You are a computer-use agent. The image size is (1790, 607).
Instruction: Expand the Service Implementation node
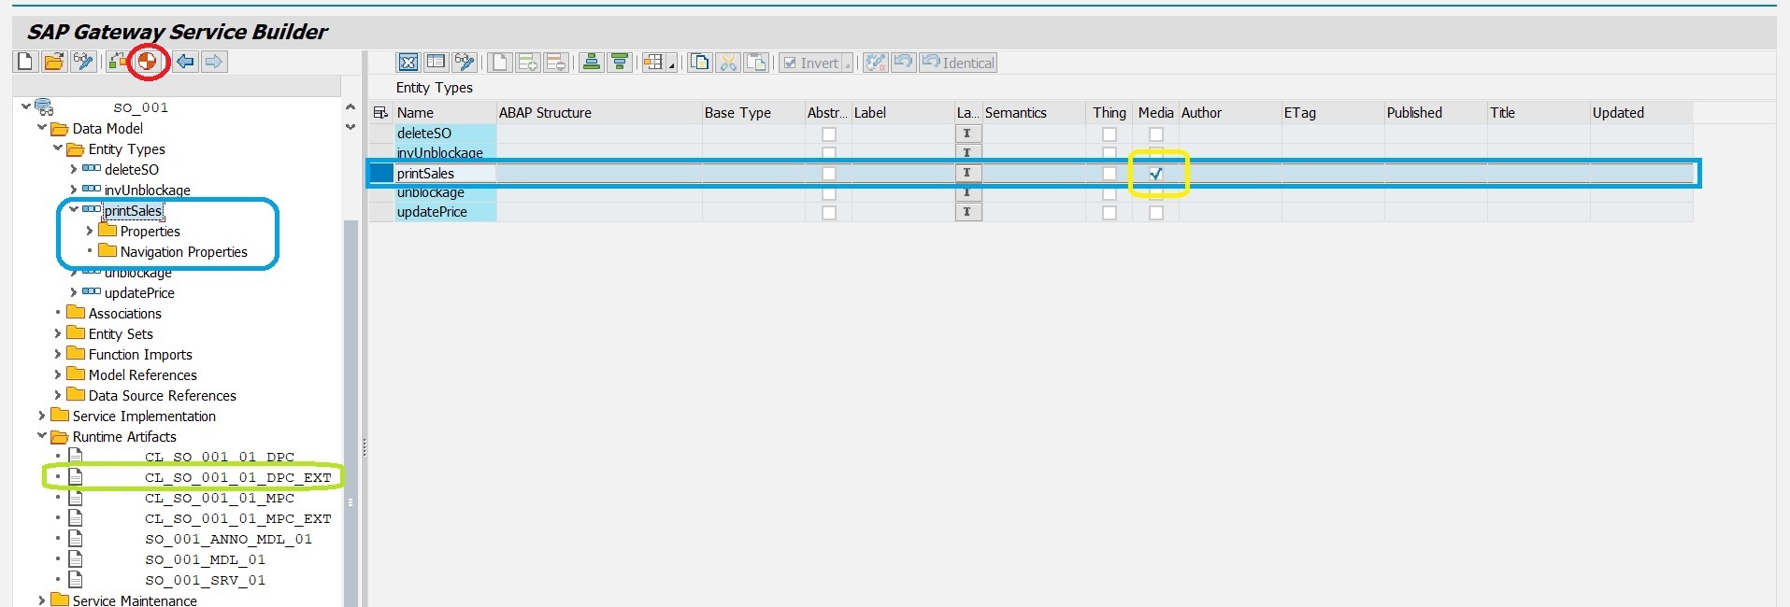point(42,416)
